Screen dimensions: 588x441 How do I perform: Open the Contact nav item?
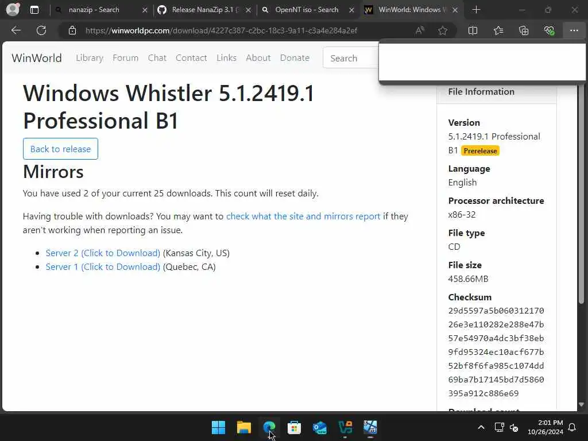click(191, 58)
